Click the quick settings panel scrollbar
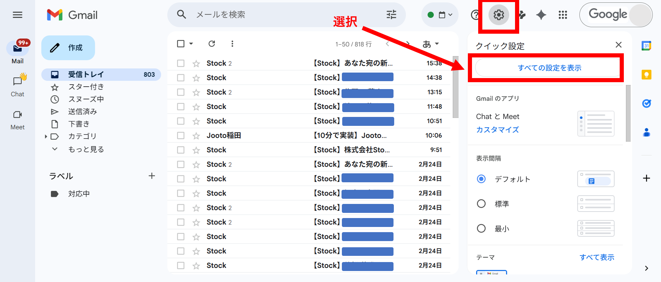 (628, 113)
